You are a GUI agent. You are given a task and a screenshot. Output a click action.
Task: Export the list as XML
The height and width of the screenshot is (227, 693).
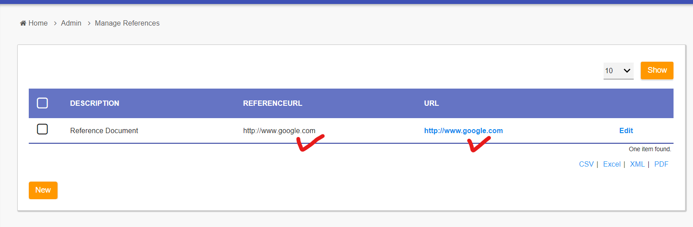[x=637, y=164]
